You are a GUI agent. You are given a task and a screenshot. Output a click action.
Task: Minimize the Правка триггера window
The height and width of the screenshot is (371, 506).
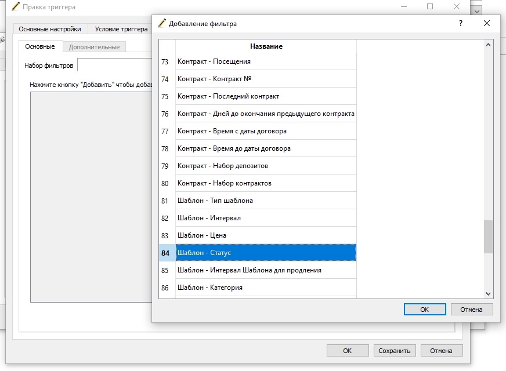[x=404, y=6]
